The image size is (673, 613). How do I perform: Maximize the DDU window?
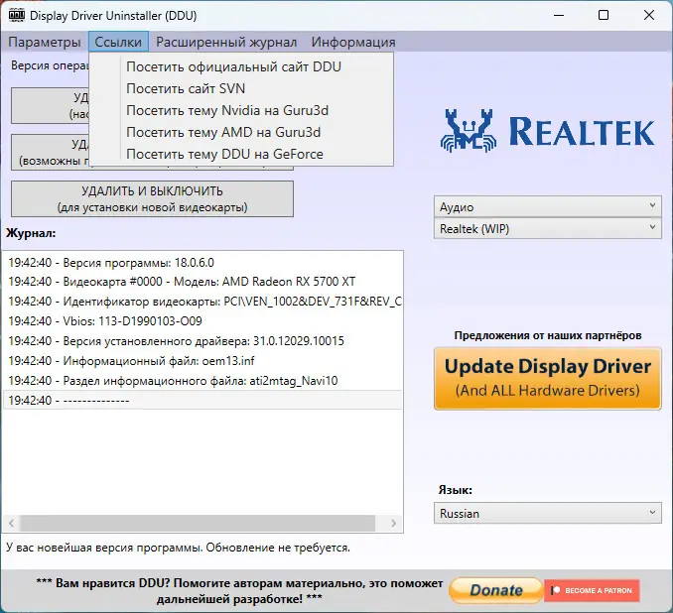pyautogui.click(x=604, y=16)
